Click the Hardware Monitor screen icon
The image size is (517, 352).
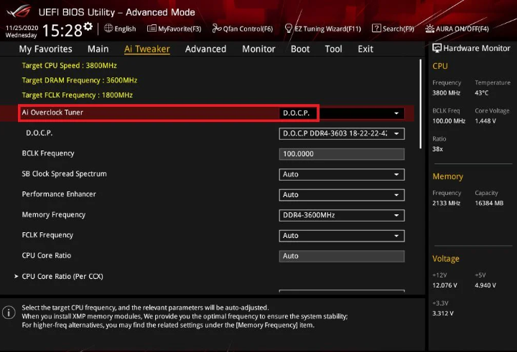click(x=437, y=48)
